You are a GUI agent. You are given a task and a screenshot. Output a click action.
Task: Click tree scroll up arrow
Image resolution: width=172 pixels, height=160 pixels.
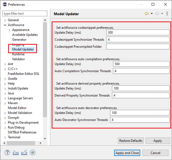(x=45, y=20)
